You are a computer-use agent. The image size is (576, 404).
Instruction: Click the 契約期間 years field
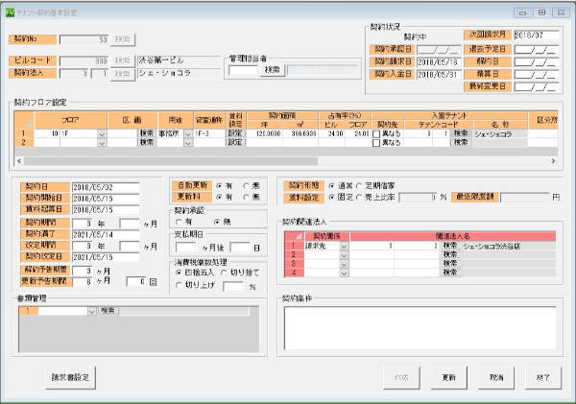coord(82,224)
